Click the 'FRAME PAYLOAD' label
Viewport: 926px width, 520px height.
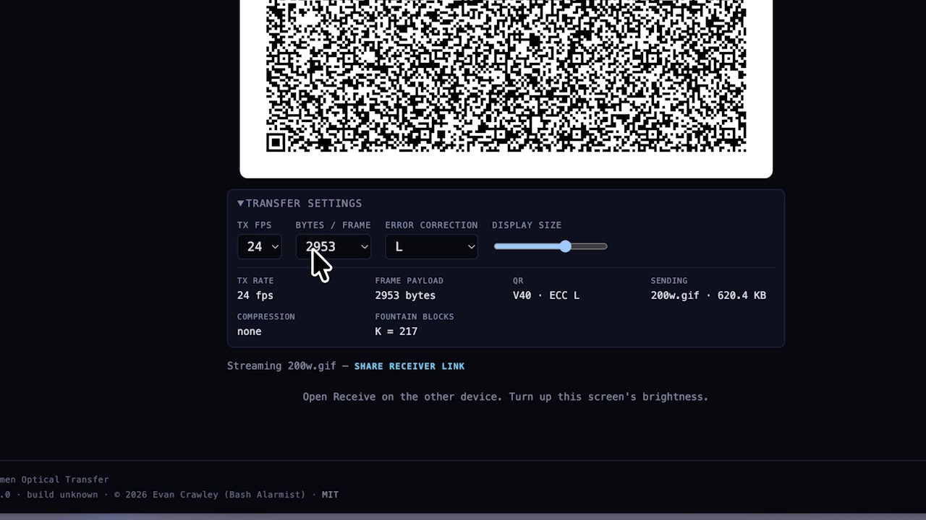point(409,281)
